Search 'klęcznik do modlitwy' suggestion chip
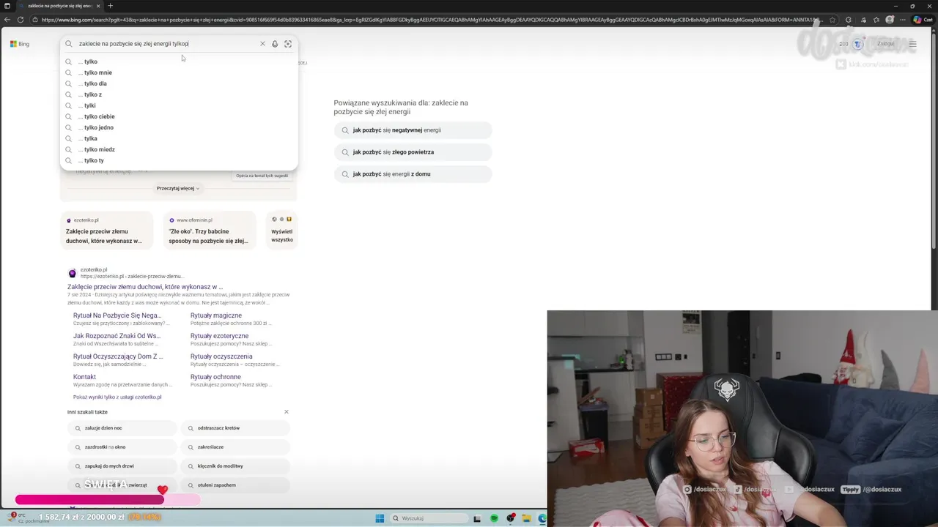The height and width of the screenshot is (527, 938). point(235,466)
